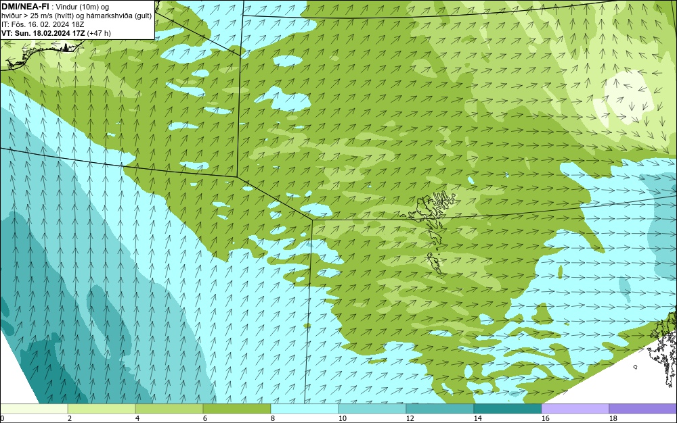Click the 4–6 m/s green legend swatch
The image size is (677, 423).
click(x=169, y=408)
